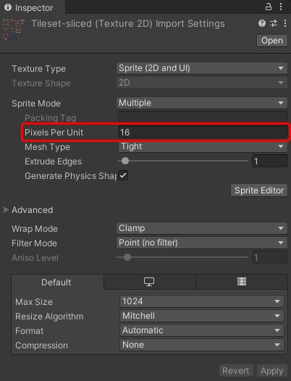
Task: Open the Texture Type dropdown
Action: point(202,68)
